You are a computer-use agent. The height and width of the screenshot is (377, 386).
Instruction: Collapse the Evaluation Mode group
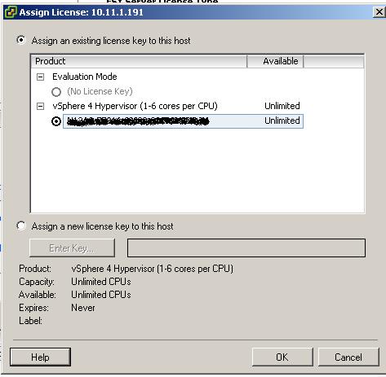tap(40, 77)
